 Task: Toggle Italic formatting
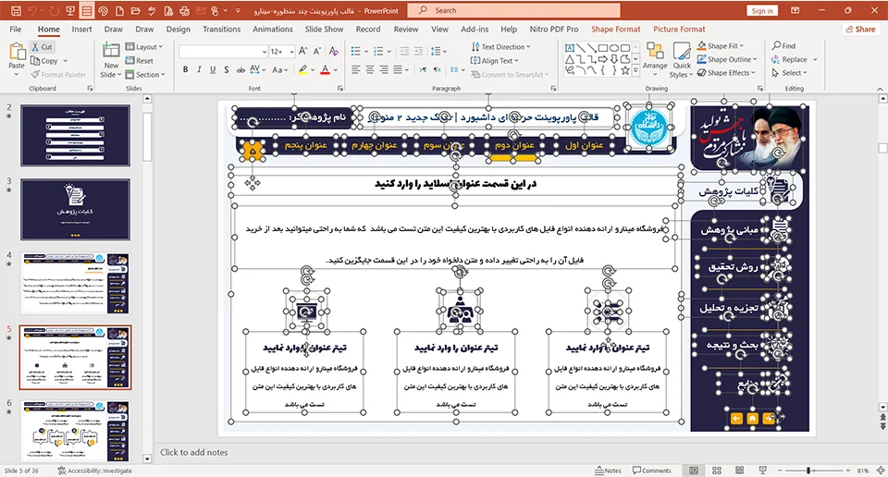[199, 69]
